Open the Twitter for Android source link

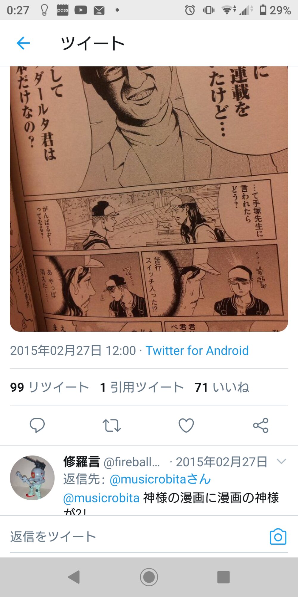tap(197, 350)
